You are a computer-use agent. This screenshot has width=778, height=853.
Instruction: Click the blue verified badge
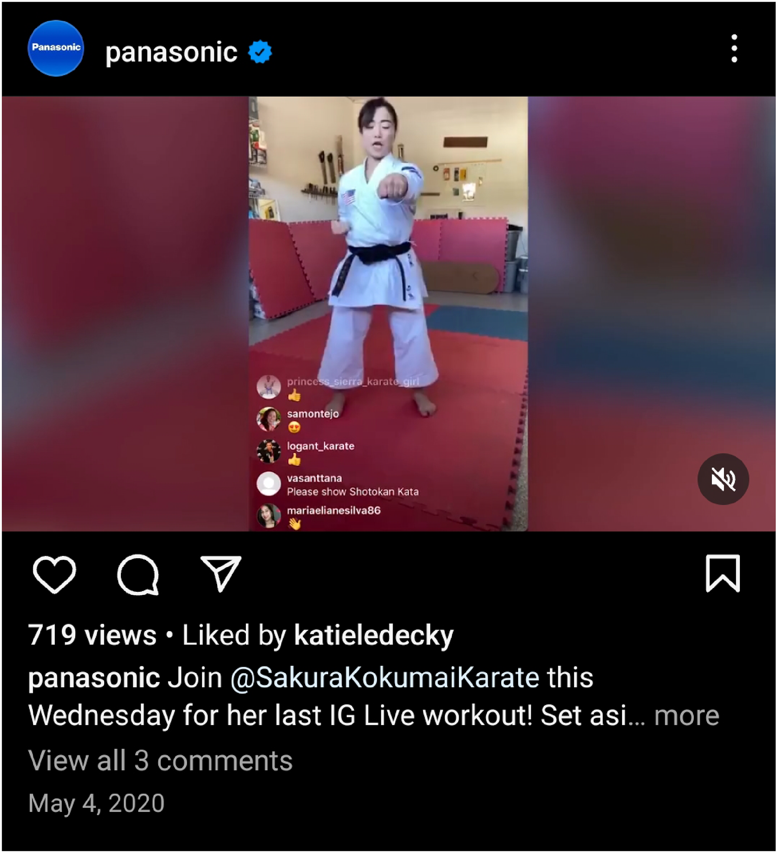(260, 51)
